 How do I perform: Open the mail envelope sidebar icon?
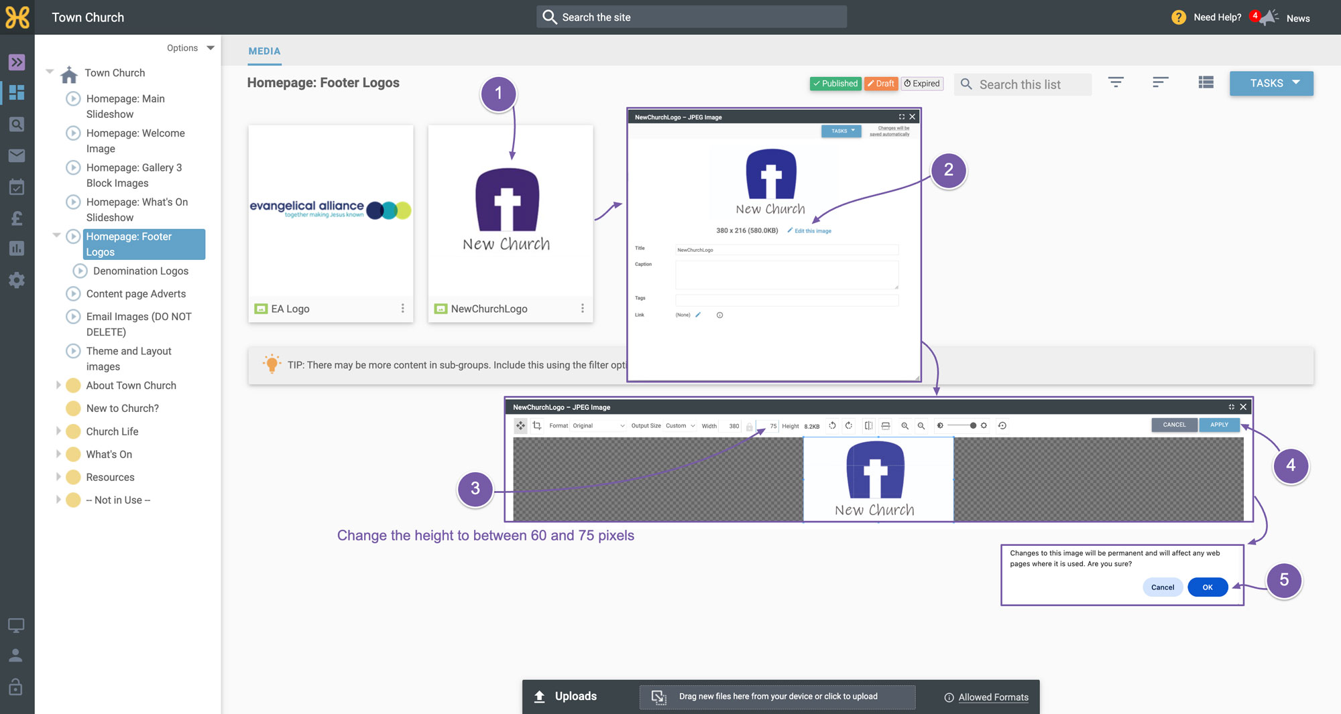17,155
